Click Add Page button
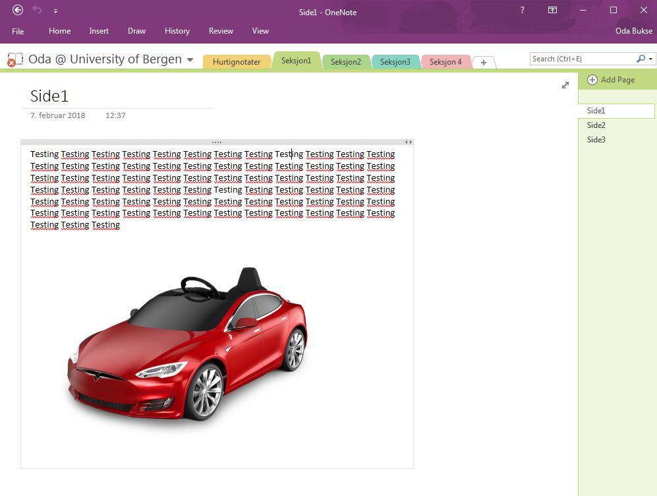Image resolution: width=657 pixels, height=496 pixels. click(611, 80)
